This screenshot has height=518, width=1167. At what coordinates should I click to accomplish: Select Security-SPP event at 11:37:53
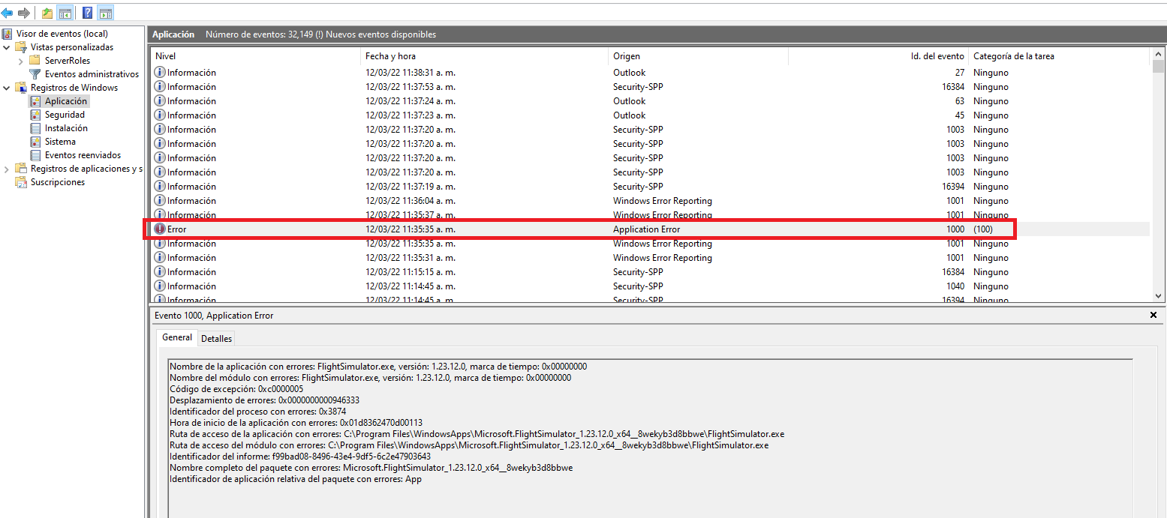click(x=651, y=87)
